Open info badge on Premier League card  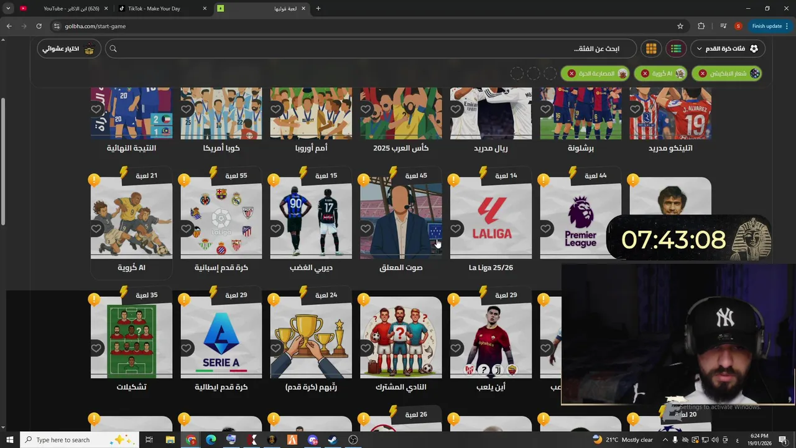pos(544,180)
